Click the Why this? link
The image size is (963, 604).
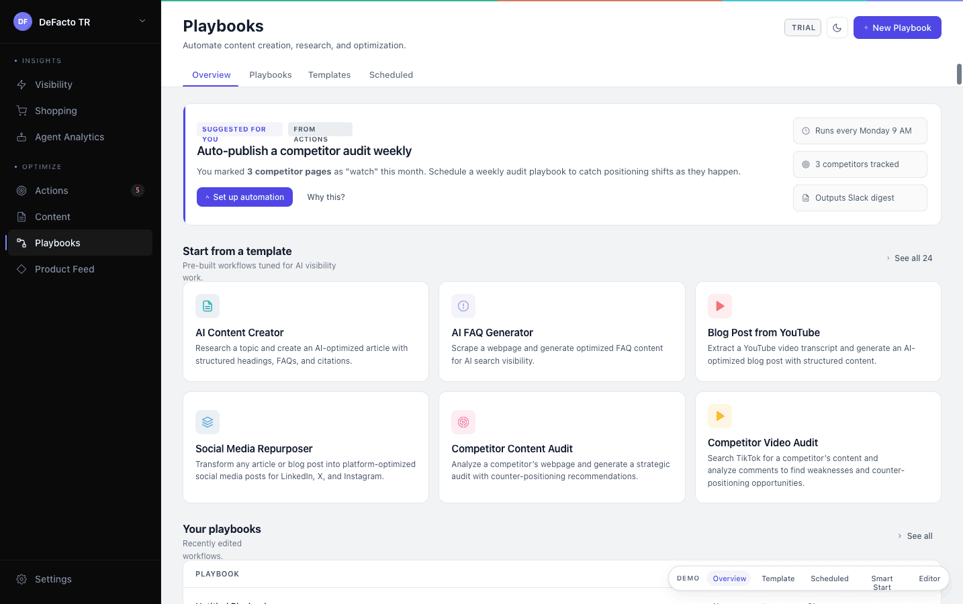pos(326,197)
